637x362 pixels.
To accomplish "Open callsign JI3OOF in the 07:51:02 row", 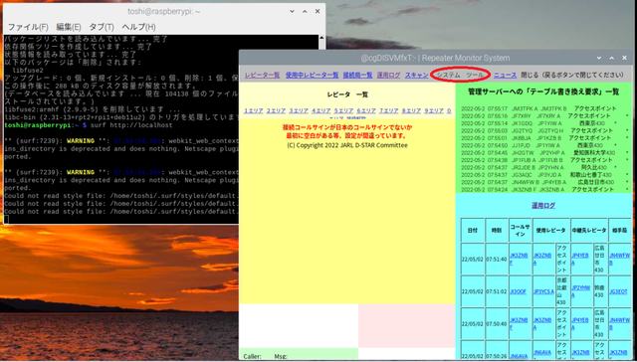I will (518, 291).
